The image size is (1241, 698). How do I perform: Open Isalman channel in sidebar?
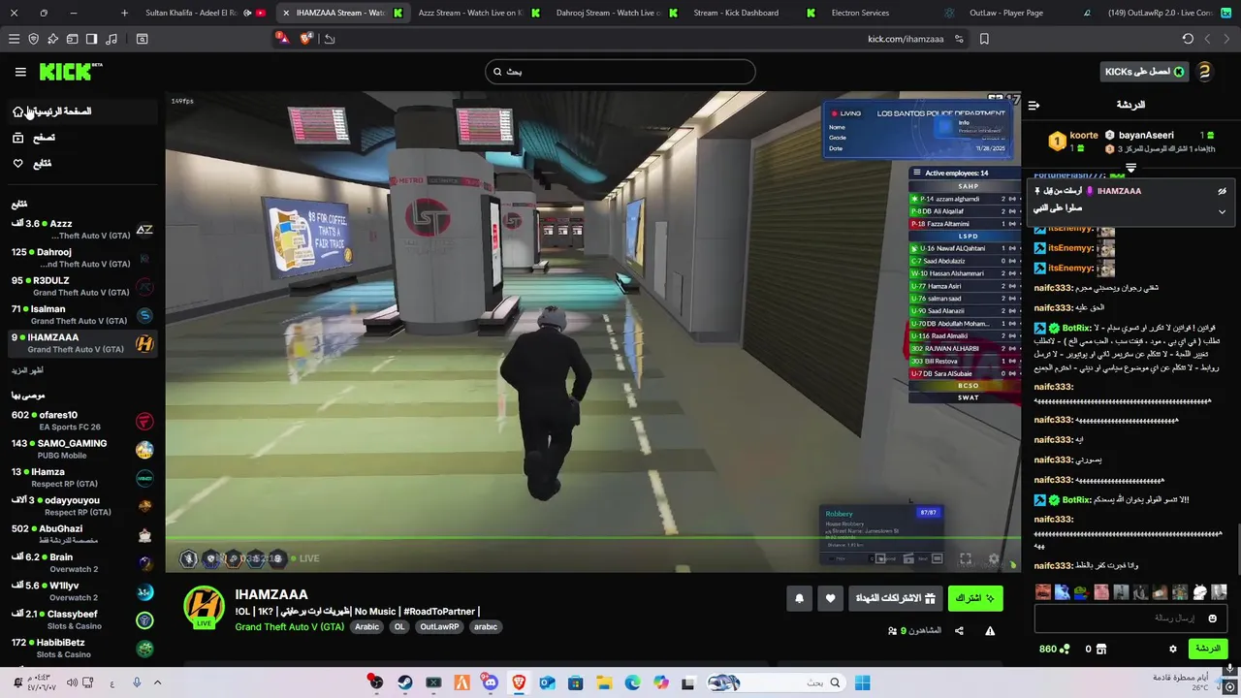pos(81,314)
